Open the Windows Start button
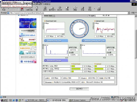 (x=4, y=100)
